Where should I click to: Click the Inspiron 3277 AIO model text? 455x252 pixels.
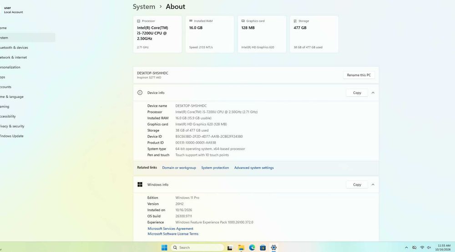(x=149, y=78)
